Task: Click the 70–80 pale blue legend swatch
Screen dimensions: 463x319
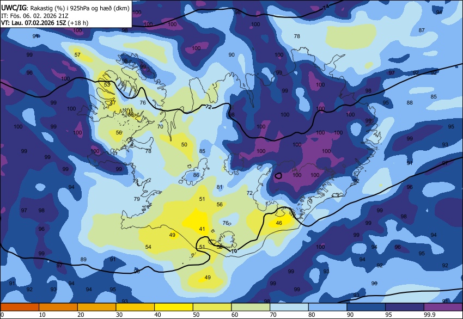Action: 289,307
